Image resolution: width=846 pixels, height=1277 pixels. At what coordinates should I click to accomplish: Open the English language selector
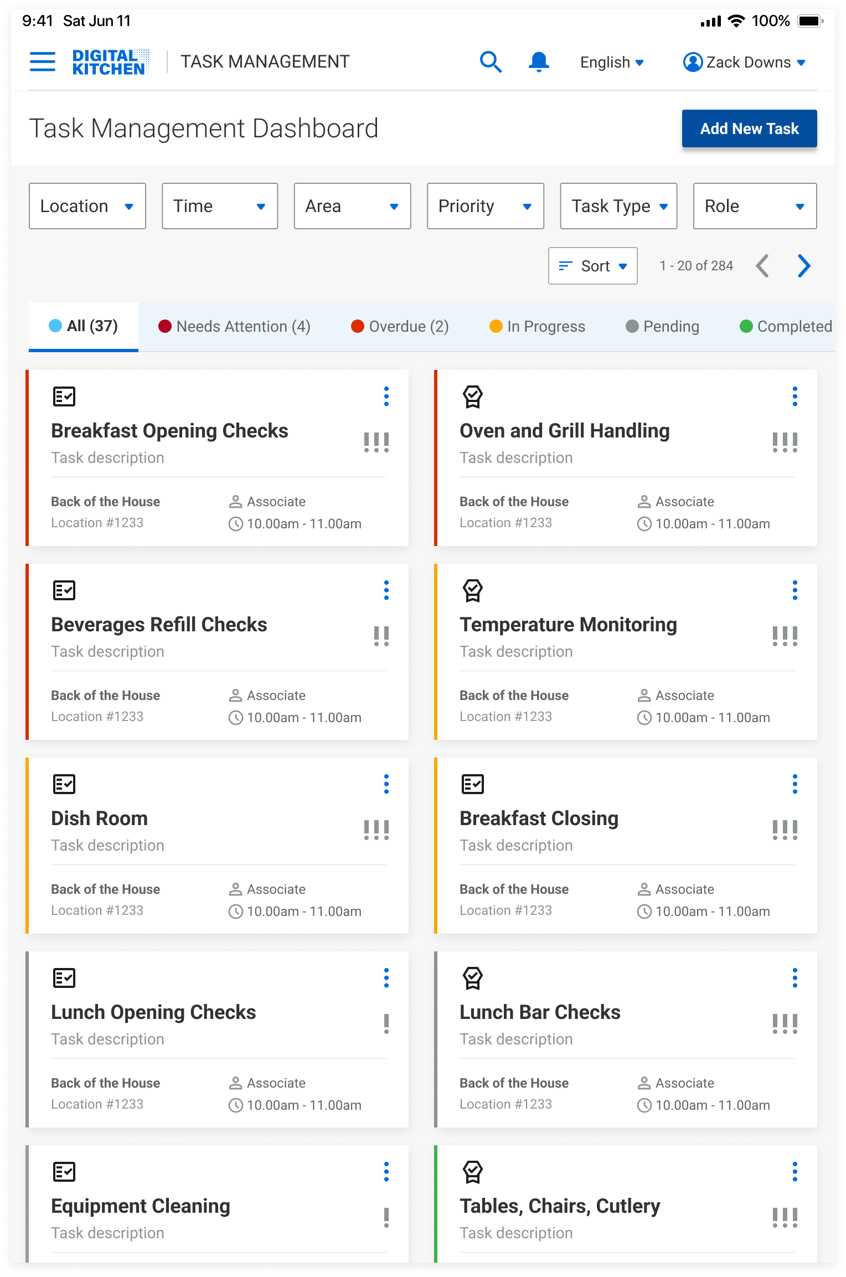pos(611,63)
